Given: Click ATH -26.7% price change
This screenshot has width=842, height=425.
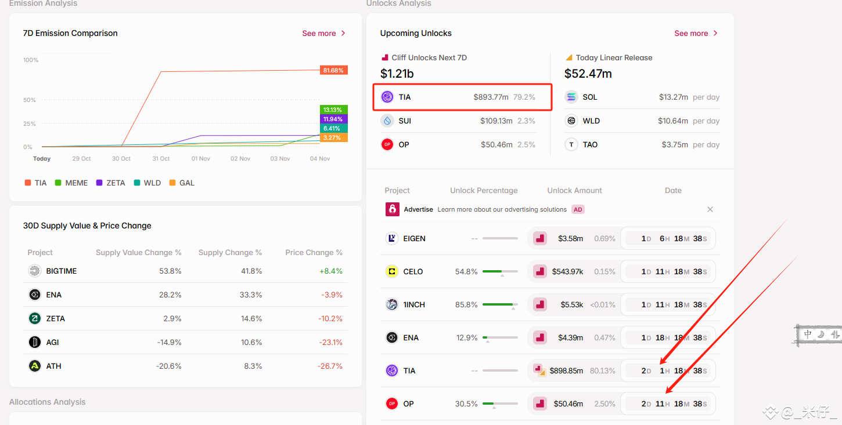Looking at the screenshot, I should coord(330,366).
